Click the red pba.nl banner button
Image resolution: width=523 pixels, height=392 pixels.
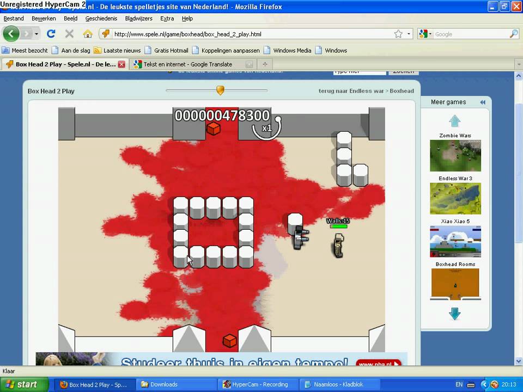[378, 363]
